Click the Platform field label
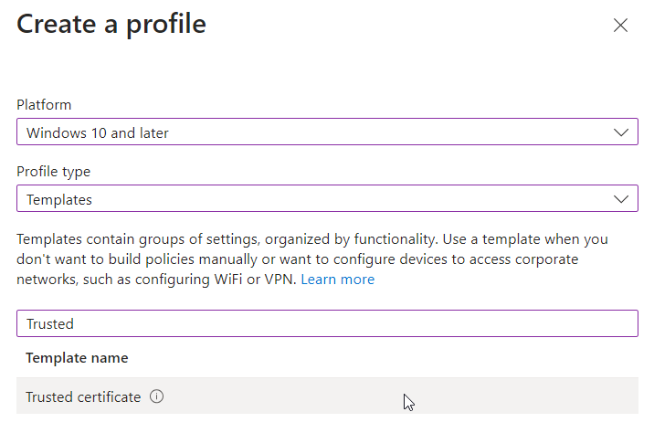Image resolution: width=654 pixels, height=433 pixels. 44,105
